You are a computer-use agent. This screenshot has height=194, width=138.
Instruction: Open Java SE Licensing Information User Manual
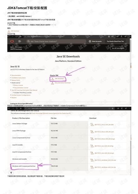point(24,90)
